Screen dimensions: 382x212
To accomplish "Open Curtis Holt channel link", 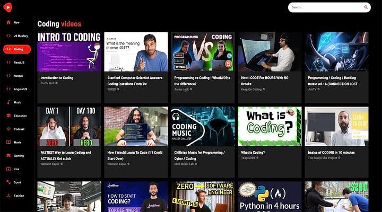I will coord(48,83).
